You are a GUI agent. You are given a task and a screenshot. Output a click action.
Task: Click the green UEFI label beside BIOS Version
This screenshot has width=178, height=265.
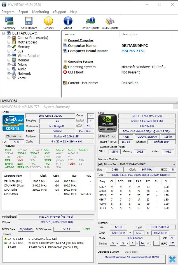86,229
